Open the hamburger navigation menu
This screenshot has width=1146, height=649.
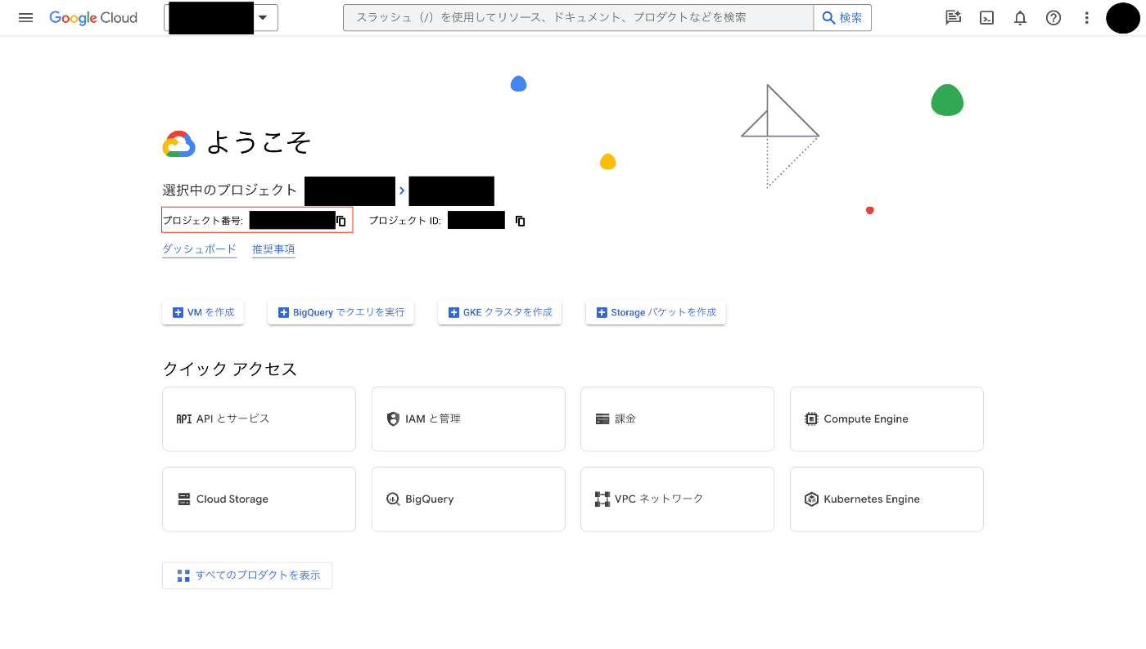tap(25, 17)
